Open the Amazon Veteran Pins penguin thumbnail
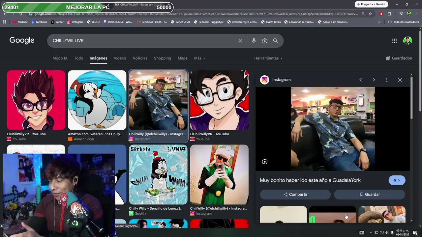Screen dimensions: 422x237 (97, 100)
